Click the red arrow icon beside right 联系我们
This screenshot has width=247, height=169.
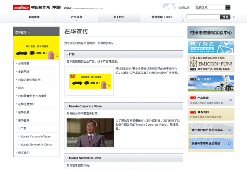click(193, 112)
